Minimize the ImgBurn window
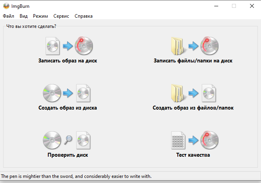This screenshot has width=261, height=183. [215, 6]
